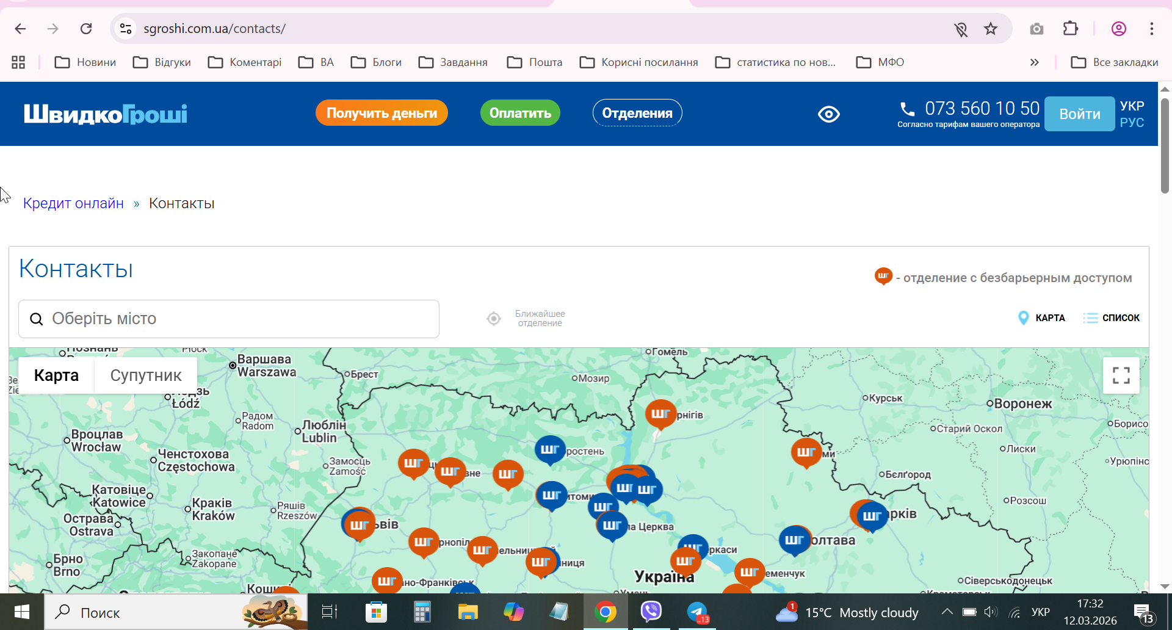1172x630 pixels.
Task: Open the browser extensions puzzle icon
Action: tap(1070, 29)
